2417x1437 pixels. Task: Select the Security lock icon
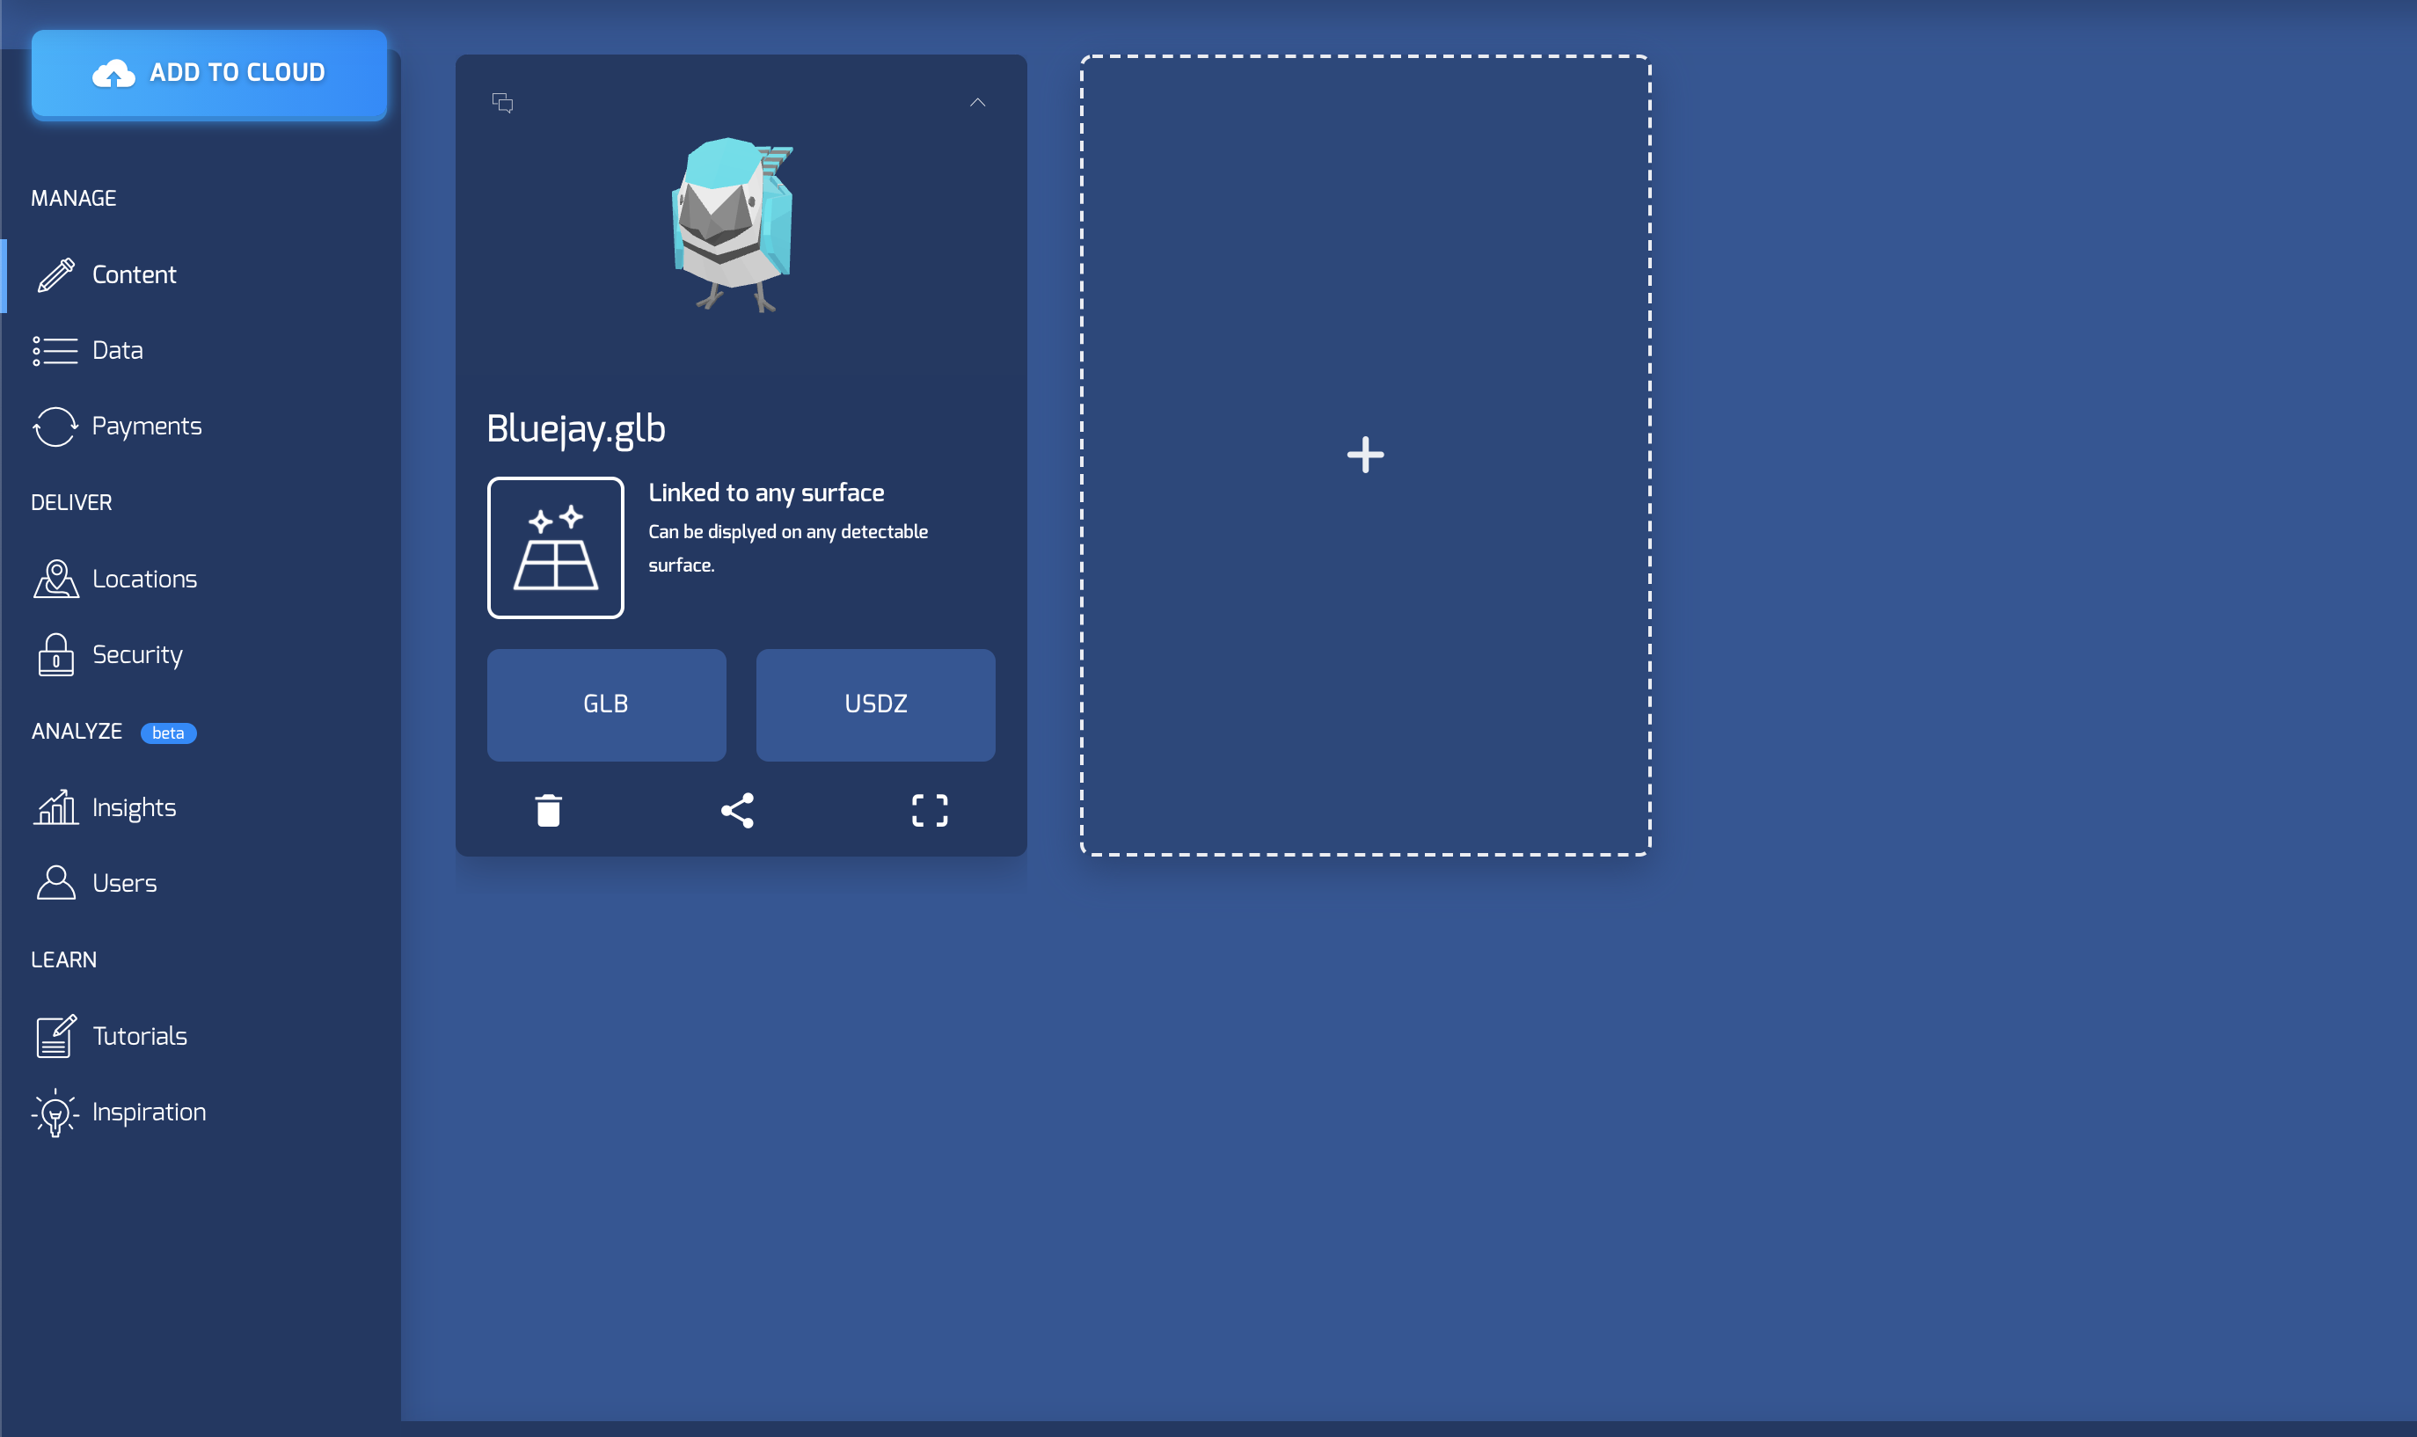click(55, 653)
